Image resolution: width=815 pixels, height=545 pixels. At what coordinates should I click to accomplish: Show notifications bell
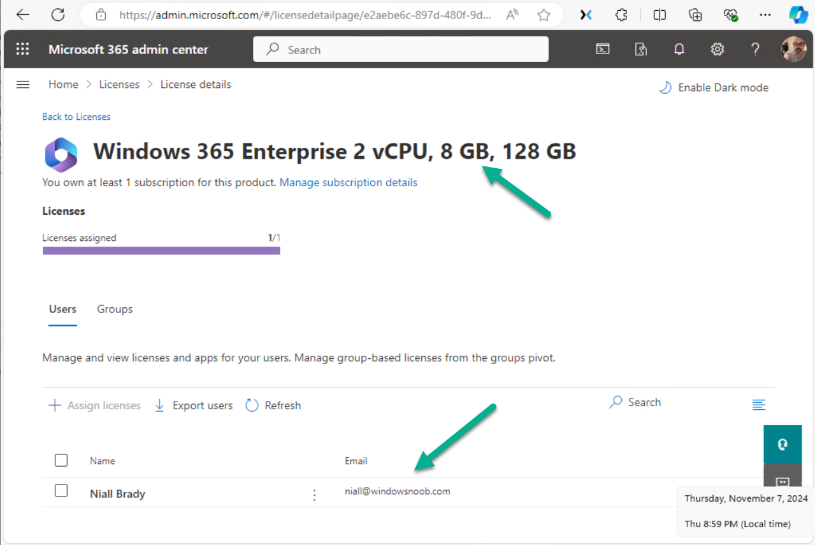pos(679,49)
